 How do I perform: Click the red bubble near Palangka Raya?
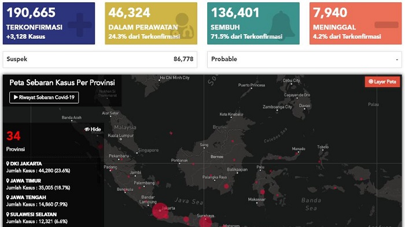(x=226, y=186)
